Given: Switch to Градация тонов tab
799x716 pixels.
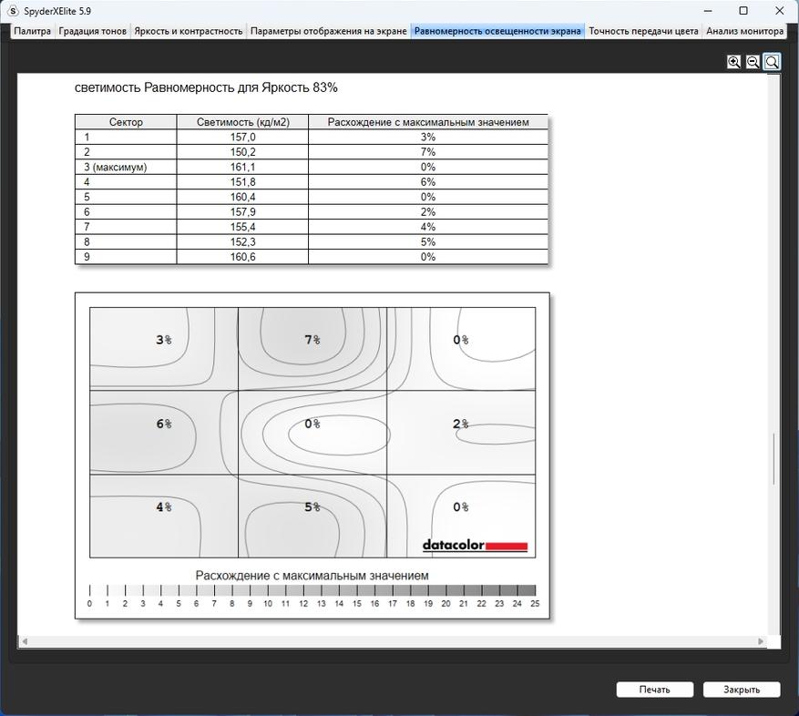Looking at the screenshot, I should click(93, 31).
